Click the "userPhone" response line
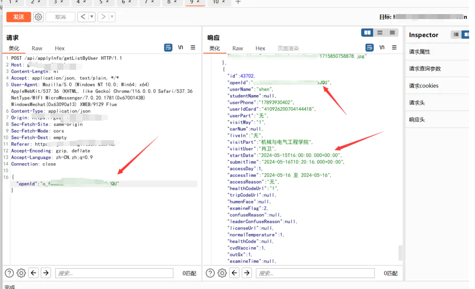This screenshot has height=289, width=475. 260,103
